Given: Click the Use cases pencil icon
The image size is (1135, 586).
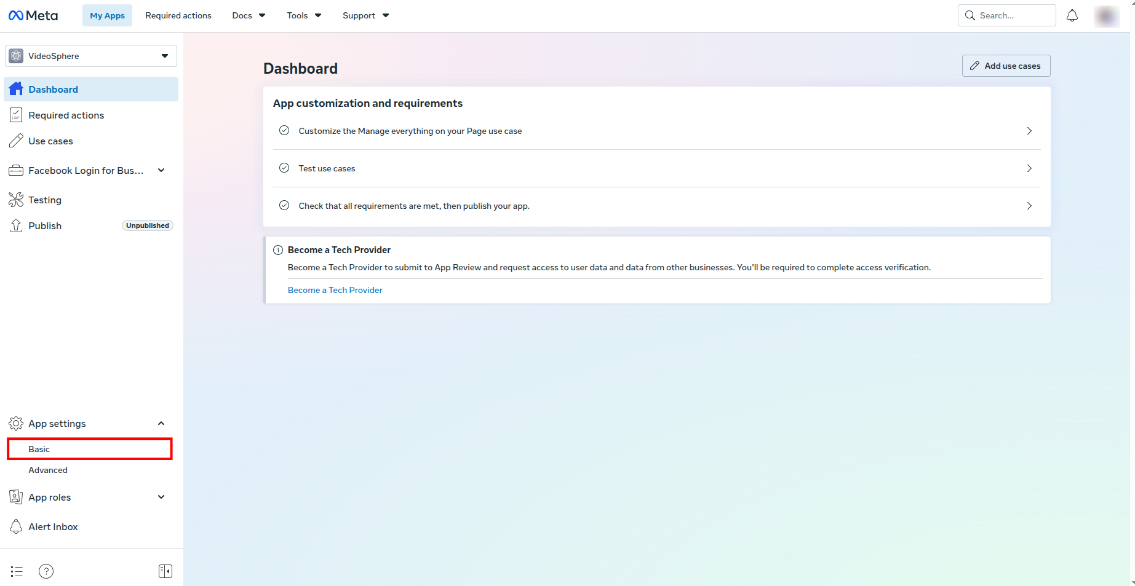Looking at the screenshot, I should [x=16, y=141].
